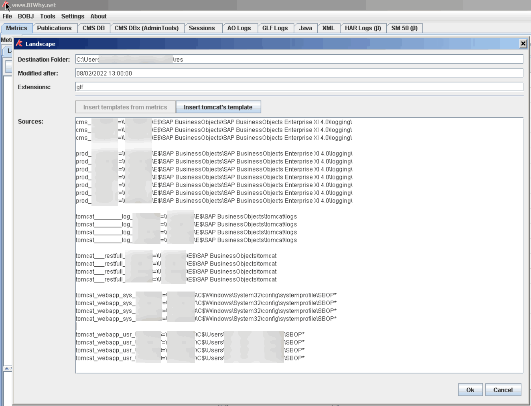This screenshot has width=531, height=406.
Task: Click inside the Sources text area
Action: [299, 245]
